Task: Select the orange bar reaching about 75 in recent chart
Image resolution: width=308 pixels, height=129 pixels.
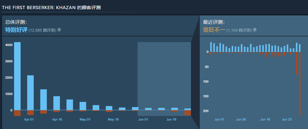Action: pos(297,63)
